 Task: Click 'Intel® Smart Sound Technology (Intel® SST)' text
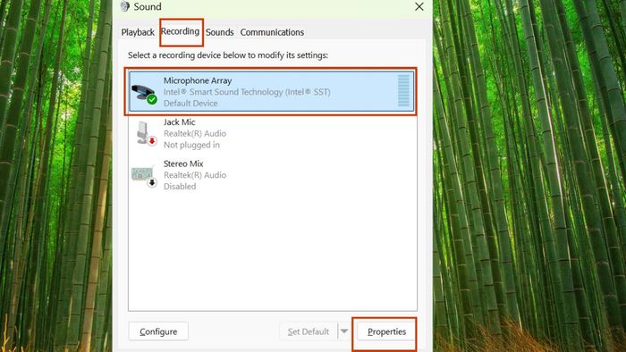point(247,92)
